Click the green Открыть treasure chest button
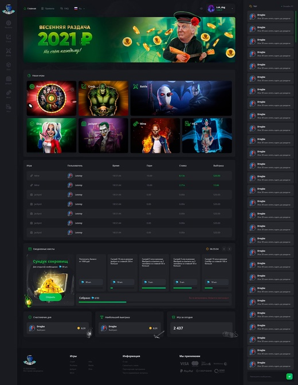Viewport: 298px width, 385px height. coord(50,297)
